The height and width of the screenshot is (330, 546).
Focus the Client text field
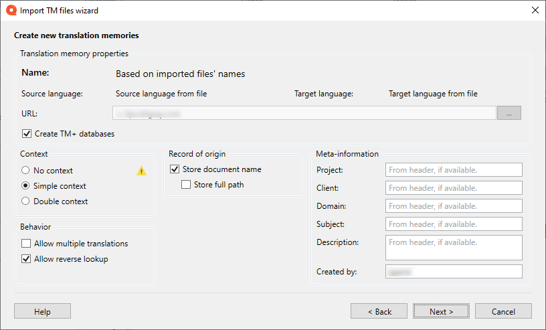(x=453, y=188)
